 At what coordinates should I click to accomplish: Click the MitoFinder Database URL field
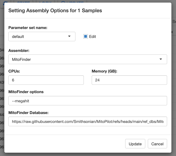click(88, 121)
